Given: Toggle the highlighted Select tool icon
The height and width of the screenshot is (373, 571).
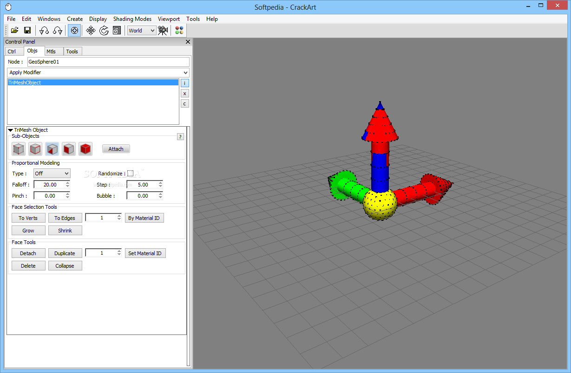Looking at the screenshot, I should click(74, 31).
